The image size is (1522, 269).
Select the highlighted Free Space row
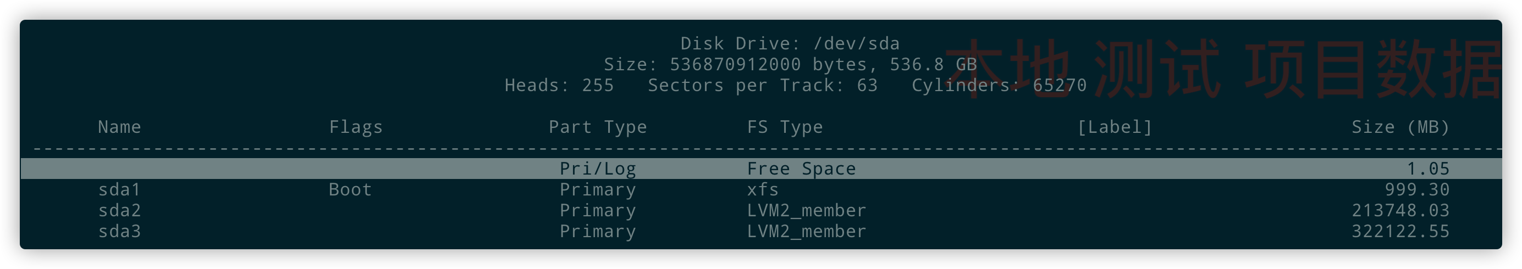click(x=761, y=169)
